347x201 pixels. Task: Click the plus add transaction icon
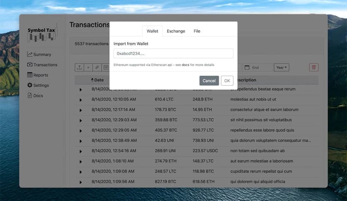88,67
